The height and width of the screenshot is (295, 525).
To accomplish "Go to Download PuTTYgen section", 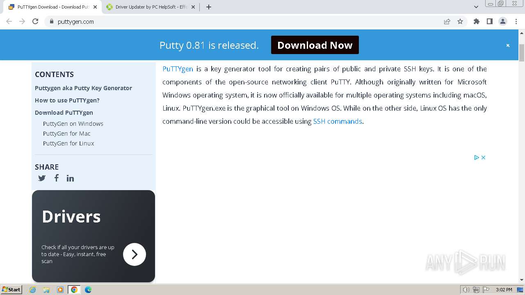I will 64,113.
